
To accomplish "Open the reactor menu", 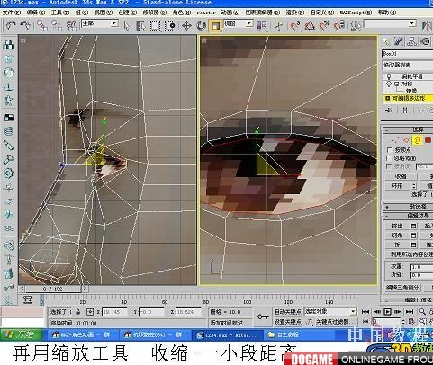I will (206, 13).
